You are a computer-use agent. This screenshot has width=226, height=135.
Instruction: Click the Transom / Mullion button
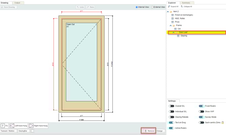8,131
